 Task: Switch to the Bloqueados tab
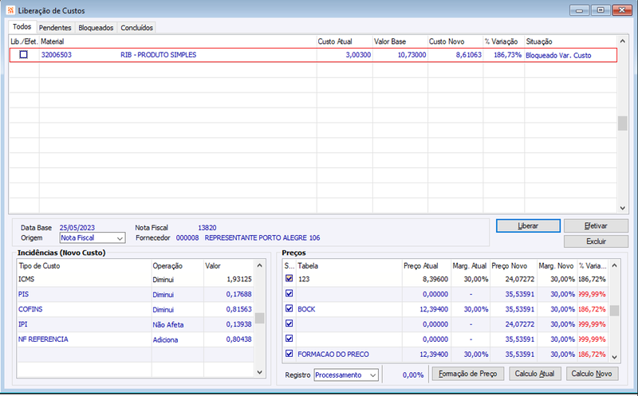click(x=96, y=28)
